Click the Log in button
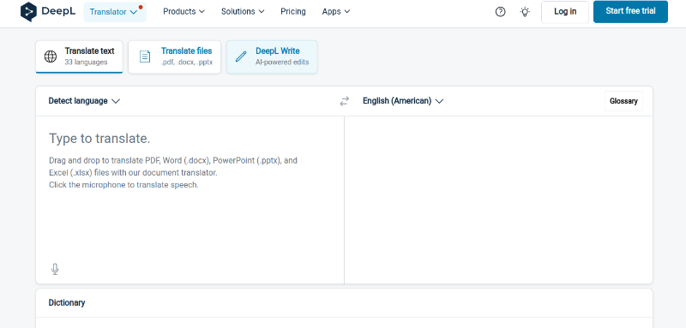686x328 pixels. coord(565,12)
